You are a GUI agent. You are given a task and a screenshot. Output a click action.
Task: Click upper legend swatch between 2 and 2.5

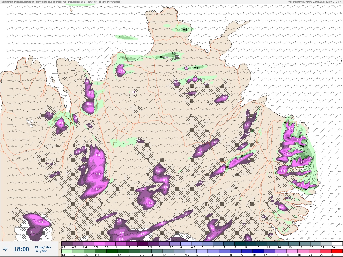click(143, 244)
